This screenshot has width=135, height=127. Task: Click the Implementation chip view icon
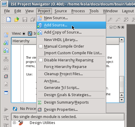30,34
